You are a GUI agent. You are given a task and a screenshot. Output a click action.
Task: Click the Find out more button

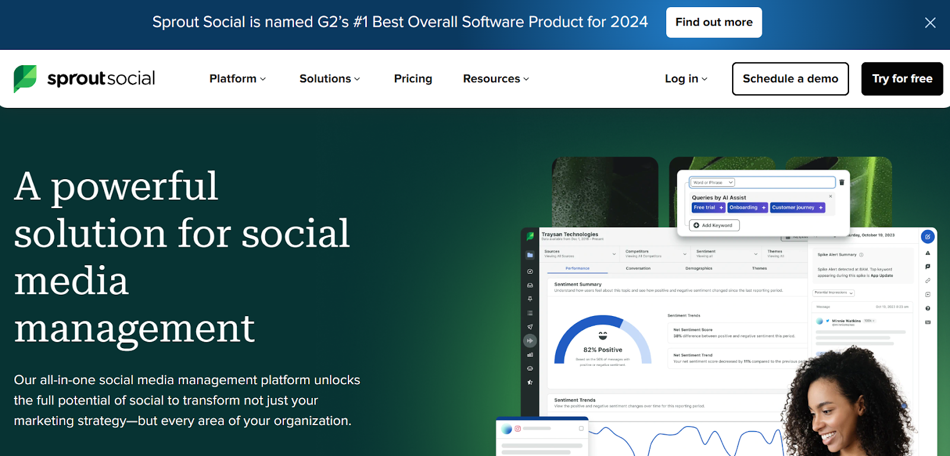714,23
